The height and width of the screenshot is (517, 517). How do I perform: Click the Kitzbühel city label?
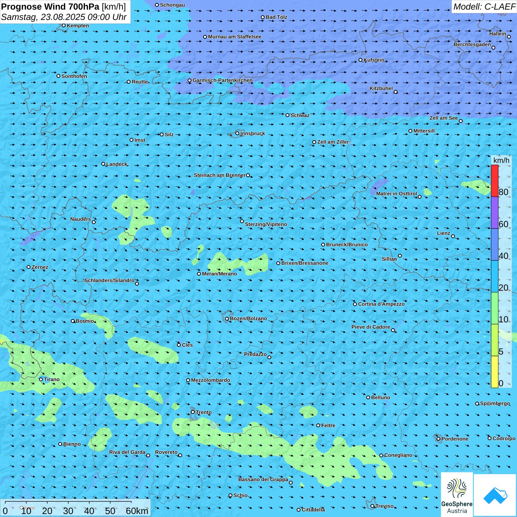[x=381, y=89]
